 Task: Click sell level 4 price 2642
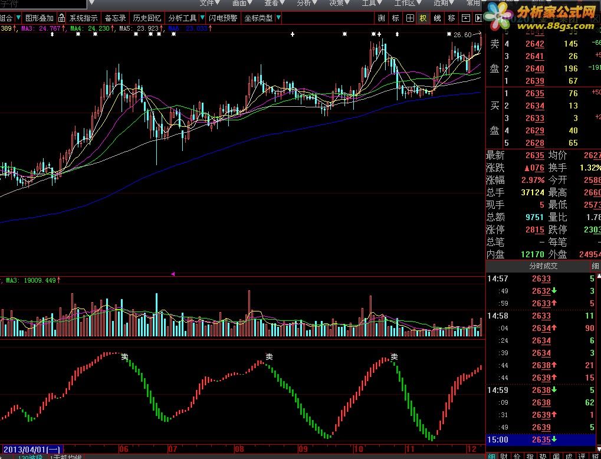[535, 44]
